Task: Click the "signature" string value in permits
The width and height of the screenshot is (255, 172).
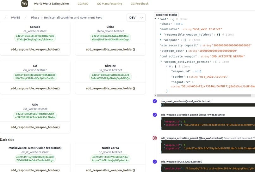Action: 218,86
